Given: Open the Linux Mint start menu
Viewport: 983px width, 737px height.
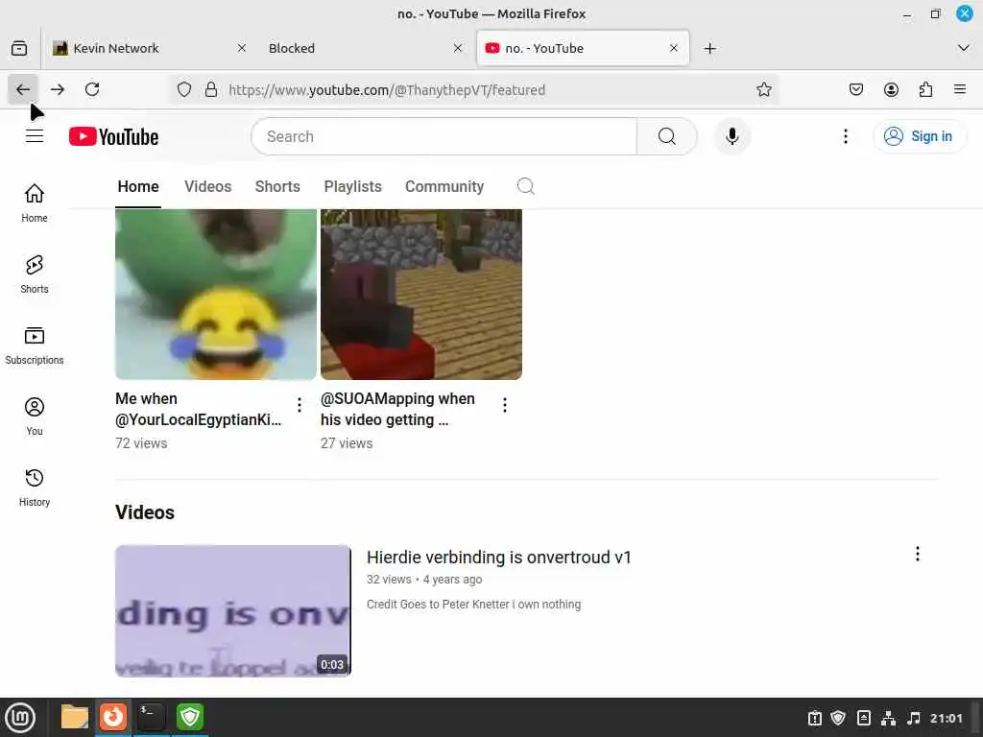Looking at the screenshot, I should click(20, 718).
